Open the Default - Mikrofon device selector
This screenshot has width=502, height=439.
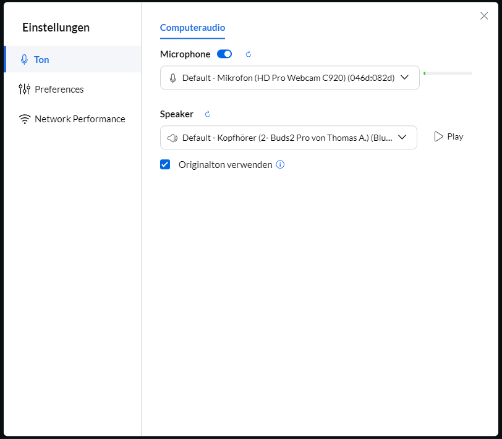[288, 78]
